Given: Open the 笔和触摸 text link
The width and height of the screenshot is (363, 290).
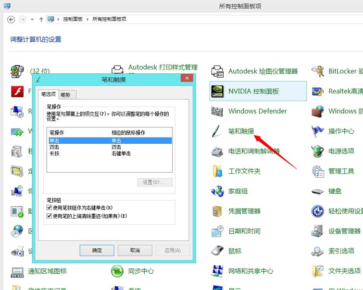Looking at the screenshot, I should coord(241,131).
